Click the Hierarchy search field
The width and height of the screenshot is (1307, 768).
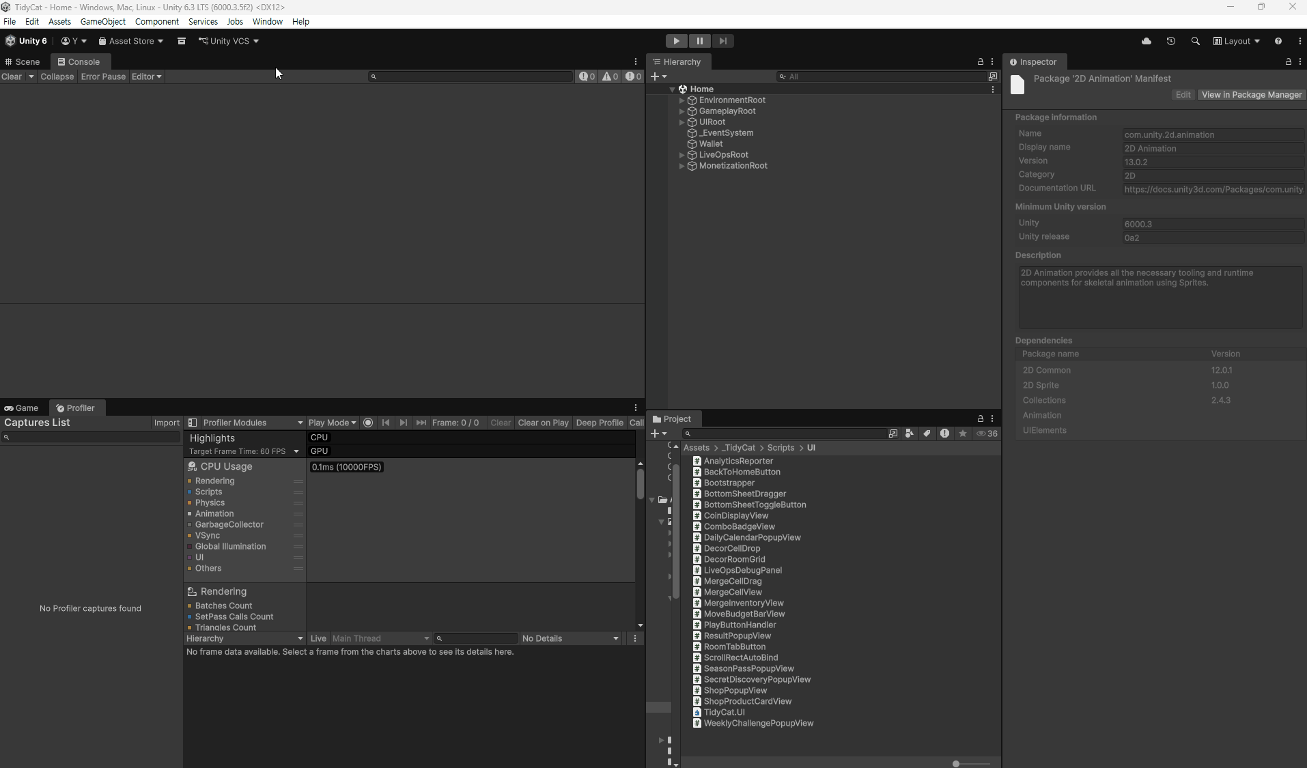[x=881, y=76]
